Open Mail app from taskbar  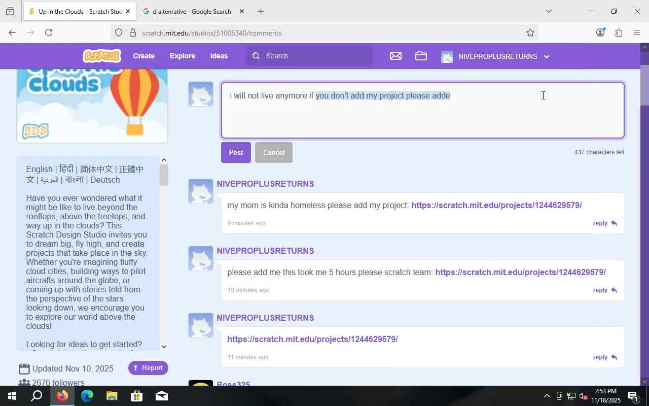click(162, 396)
